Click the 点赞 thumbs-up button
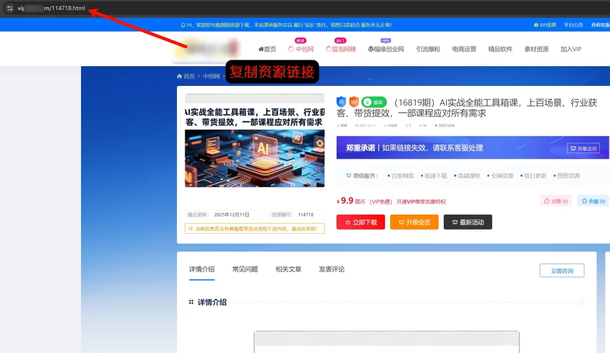610x353 pixels. click(x=556, y=201)
